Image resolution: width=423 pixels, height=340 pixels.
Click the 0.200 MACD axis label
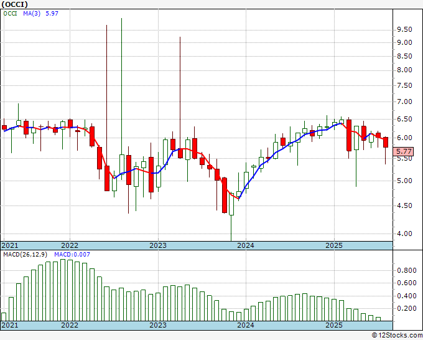pos(407,308)
